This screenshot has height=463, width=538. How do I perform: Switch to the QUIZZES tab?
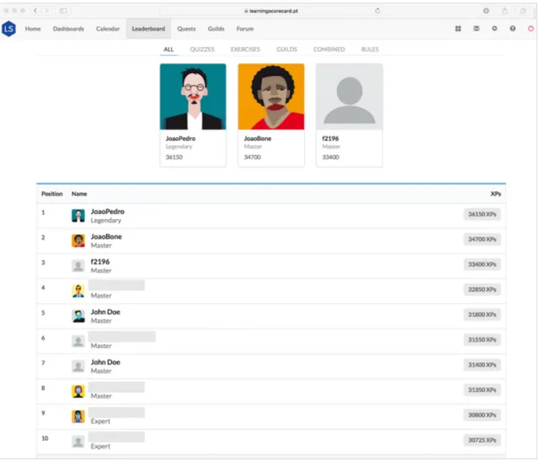[x=202, y=50]
